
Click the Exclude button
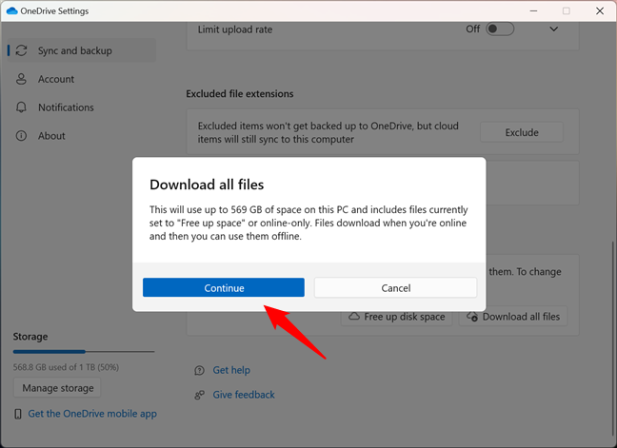(521, 132)
